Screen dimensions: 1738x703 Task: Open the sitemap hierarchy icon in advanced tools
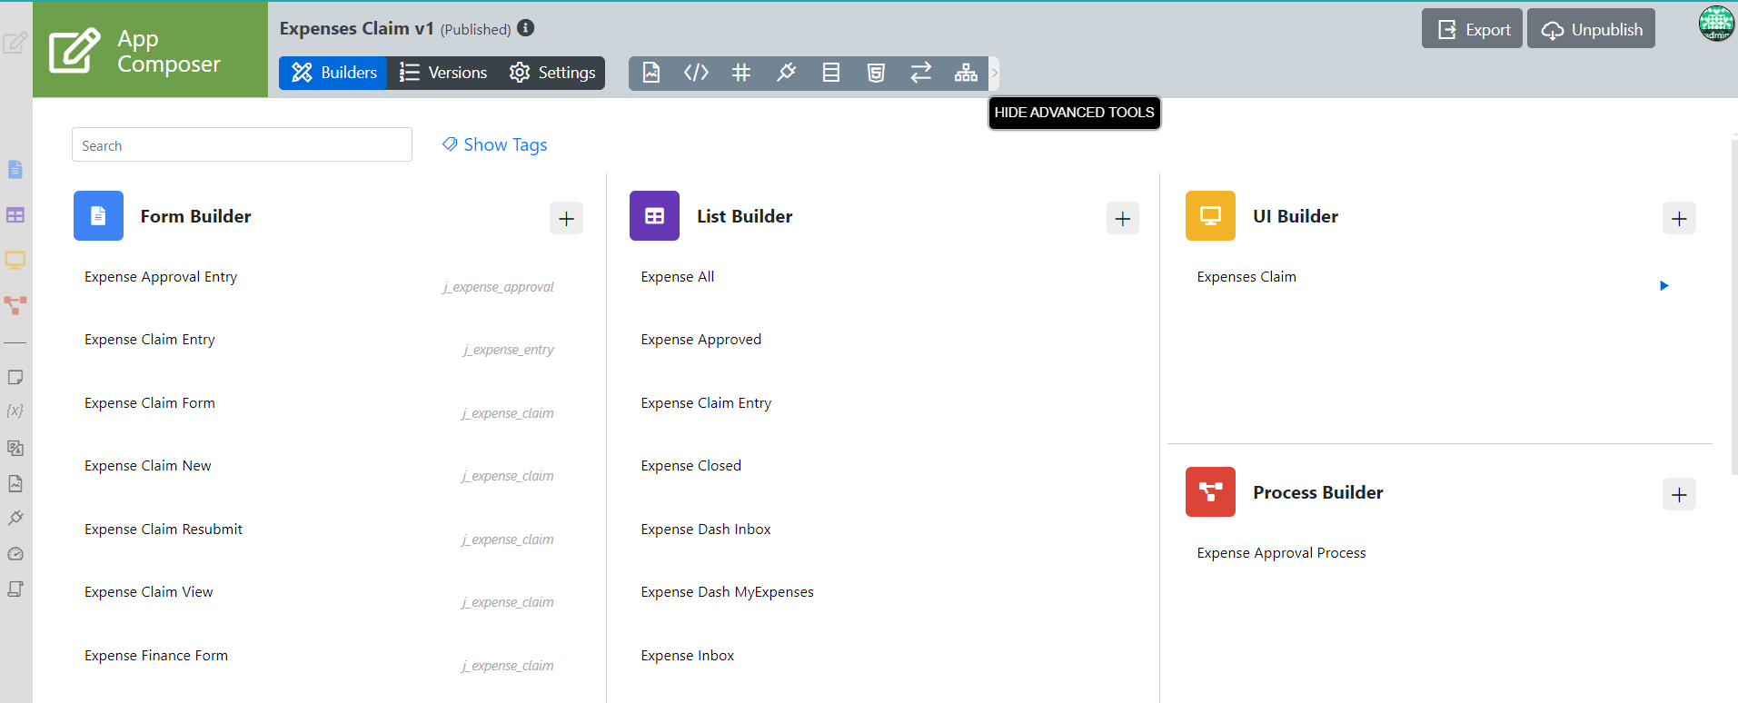coord(966,73)
